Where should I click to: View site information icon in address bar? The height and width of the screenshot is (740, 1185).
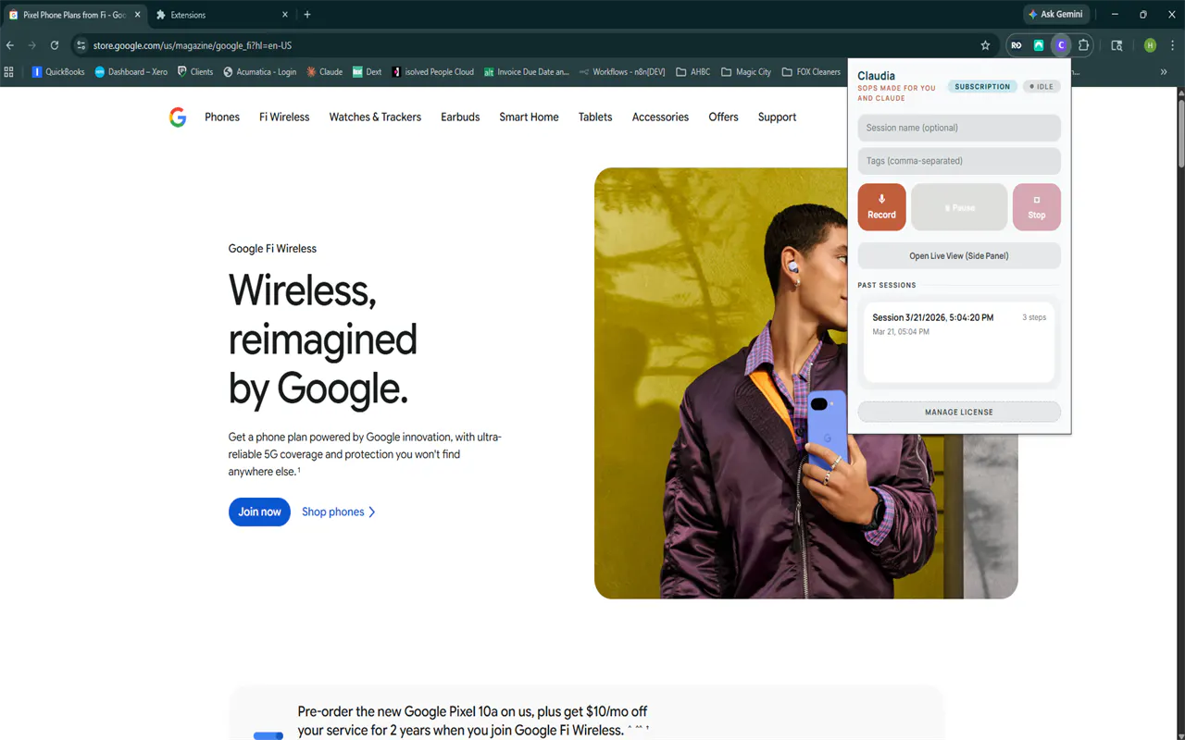81,45
